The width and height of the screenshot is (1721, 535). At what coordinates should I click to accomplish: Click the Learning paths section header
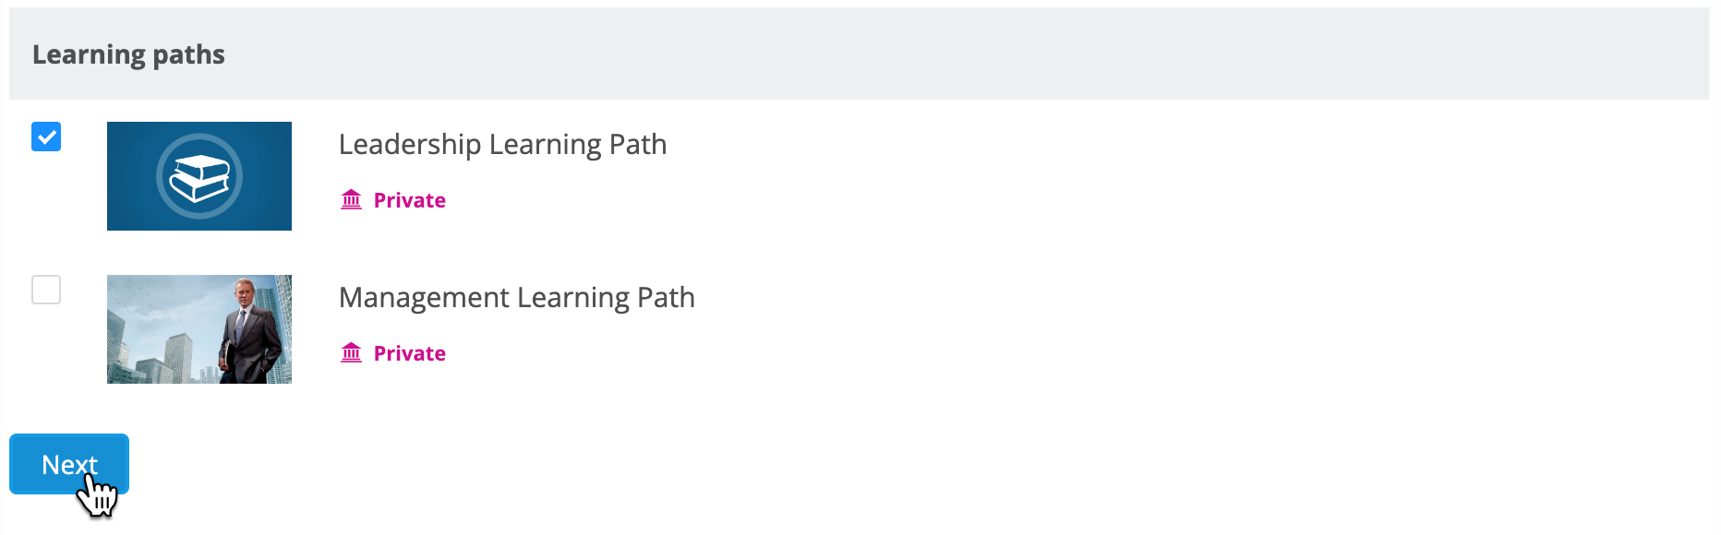click(x=129, y=53)
